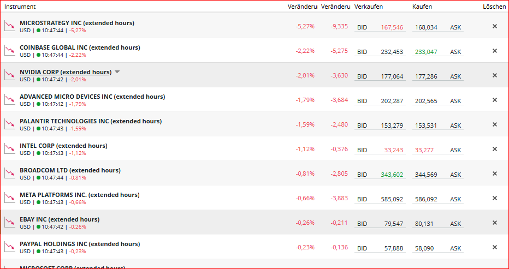
Task: Sell NVIDIA at BID 177,064
Action: tap(381, 76)
